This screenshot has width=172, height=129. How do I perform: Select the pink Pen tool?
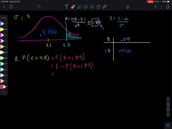pos(73,7)
